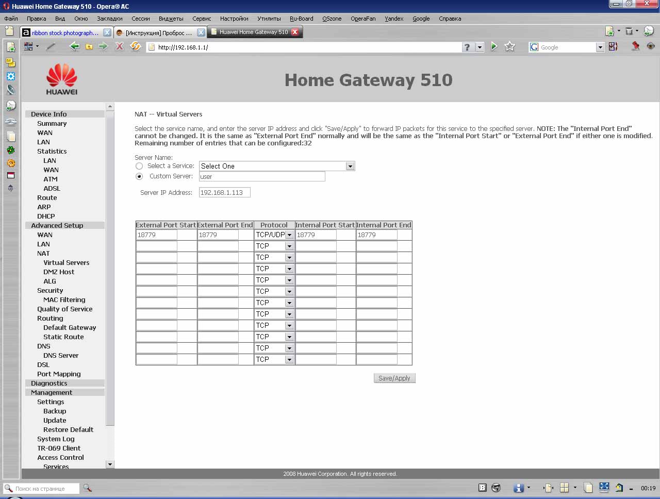The image size is (660, 499).
Task: Click the images grid icon in the navigation toolbar
Action: tap(28, 46)
